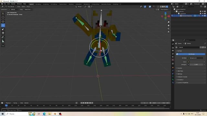This screenshot has height=116, width=207.
Task: Switch to the Modeling workspace tab
Action: coord(38,4)
